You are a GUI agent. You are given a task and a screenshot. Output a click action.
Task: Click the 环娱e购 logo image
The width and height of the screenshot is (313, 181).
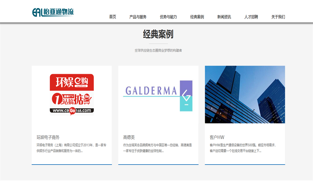[x=72, y=94]
